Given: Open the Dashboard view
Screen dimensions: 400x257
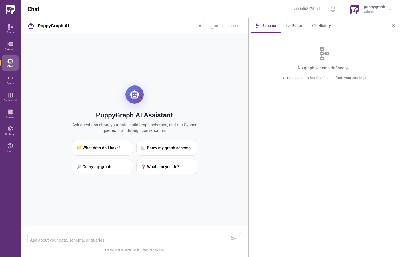Looking at the screenshot, I should click(x=10, y=97).
